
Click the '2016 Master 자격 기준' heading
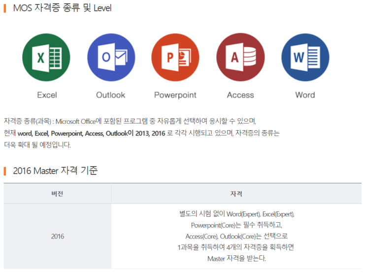click(x=55, y=171)
